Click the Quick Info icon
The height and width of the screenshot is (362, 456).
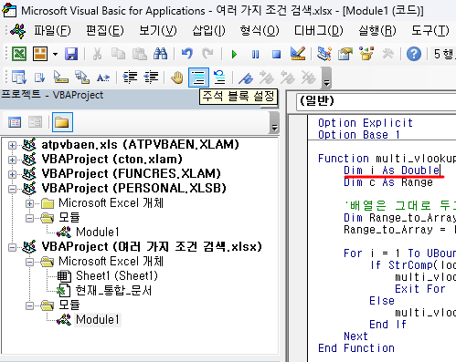coord(60,78)
